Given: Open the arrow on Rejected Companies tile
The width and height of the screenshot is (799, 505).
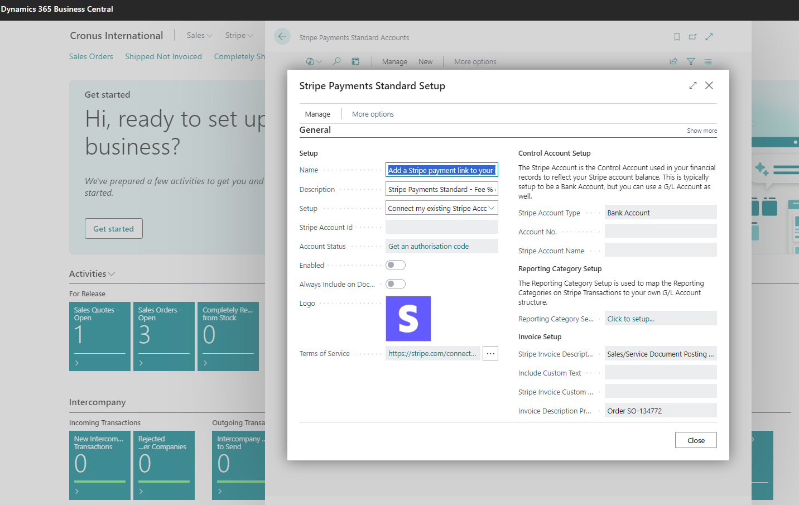Looking at the screenshot, I should coord(141,492).
